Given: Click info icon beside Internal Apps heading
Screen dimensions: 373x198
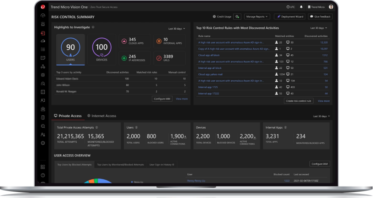Looking at the screenshot, I should tap(285, 127).
